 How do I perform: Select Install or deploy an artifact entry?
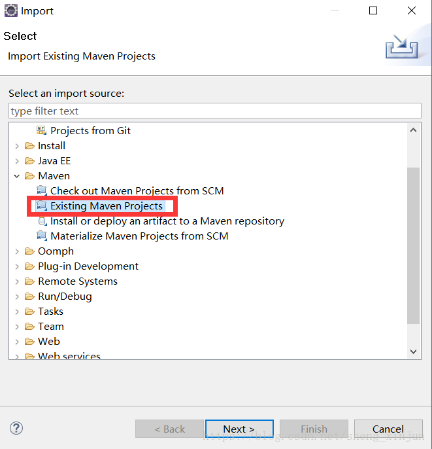pos(167,221)
